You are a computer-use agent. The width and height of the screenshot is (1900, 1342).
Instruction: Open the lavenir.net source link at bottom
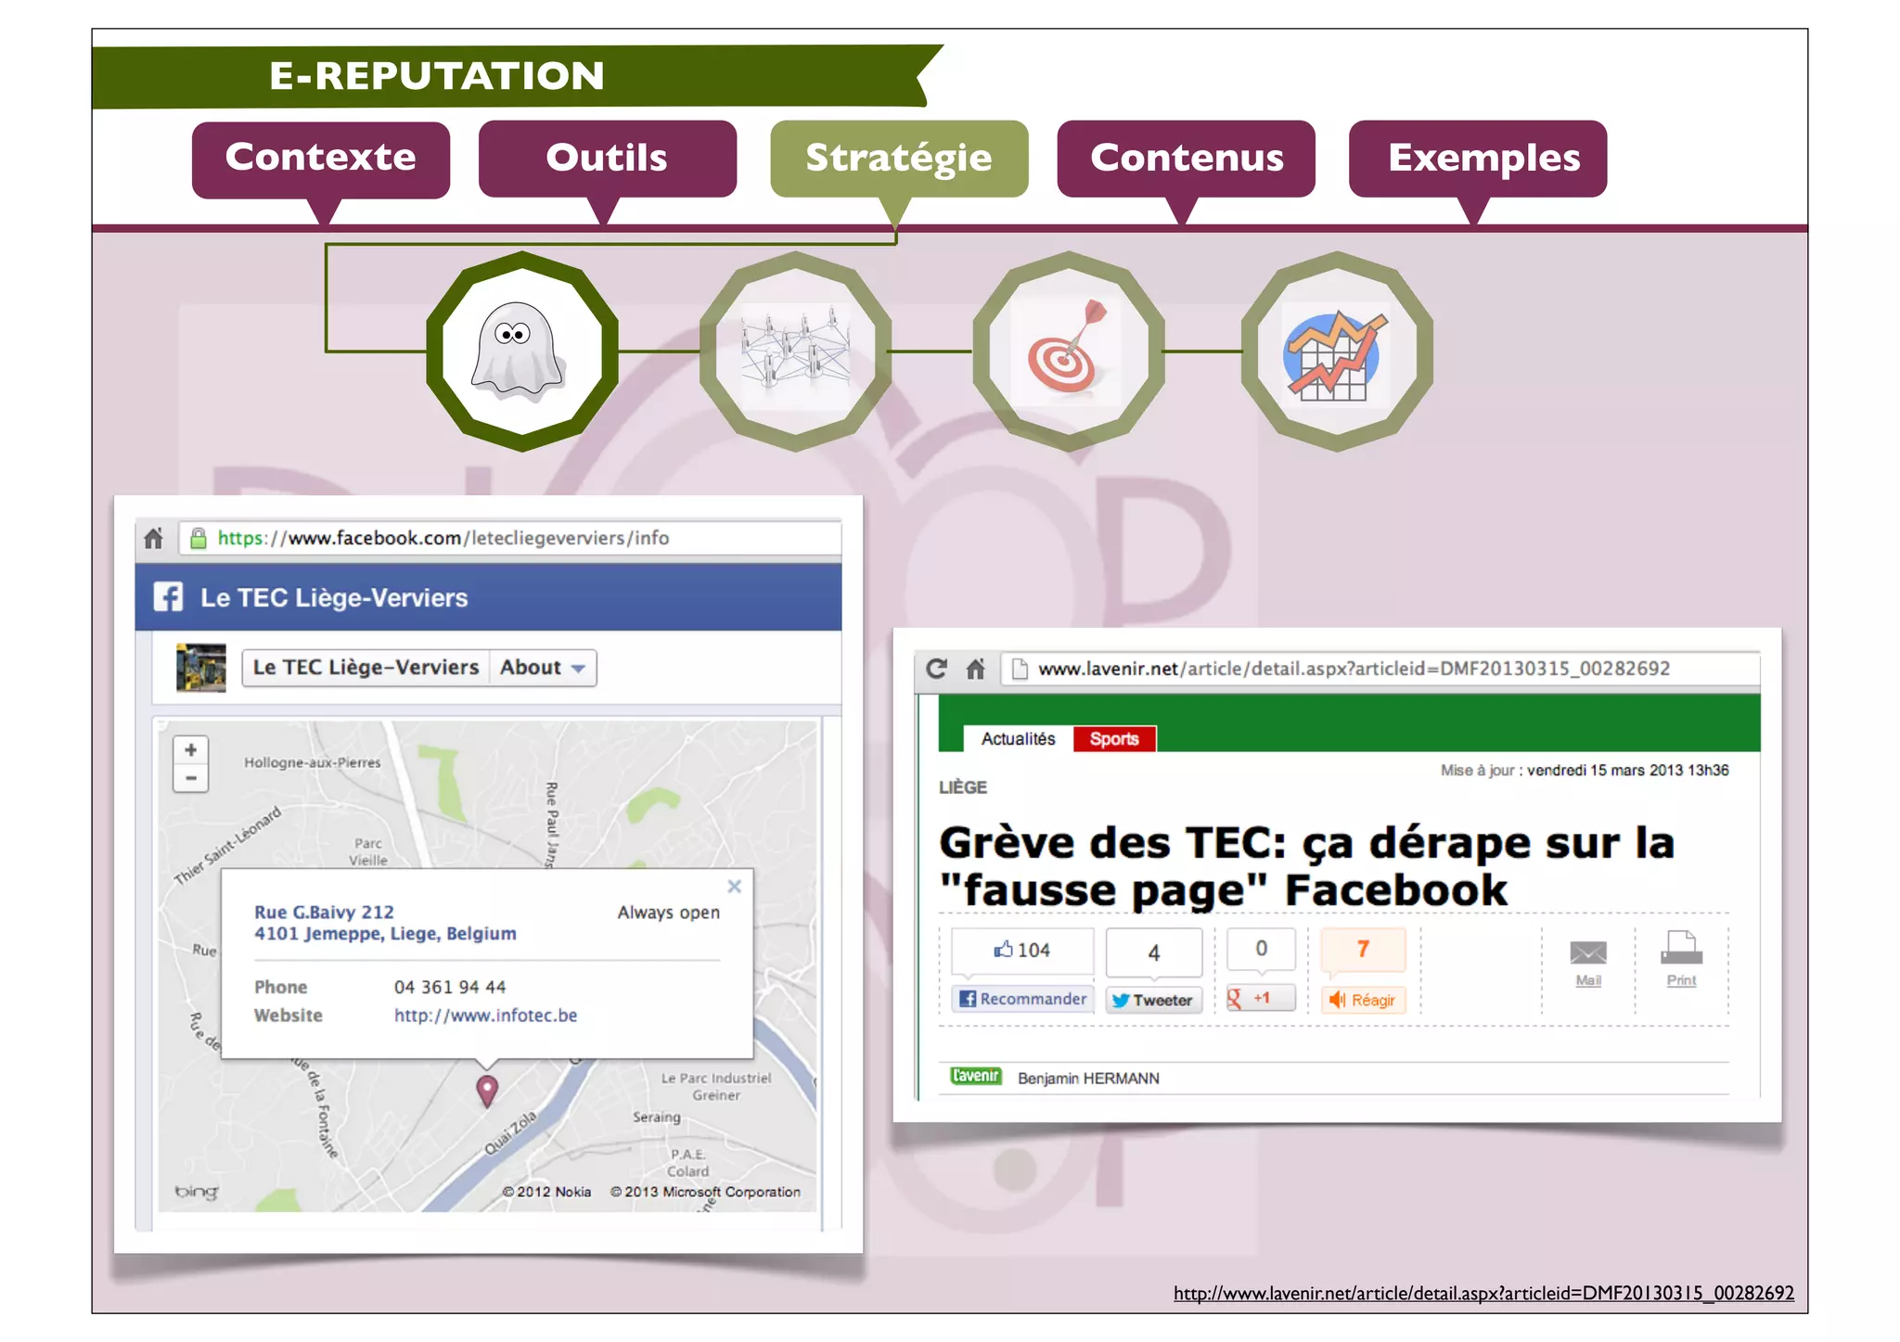pyautogui.click(x=1483, y=1293)
